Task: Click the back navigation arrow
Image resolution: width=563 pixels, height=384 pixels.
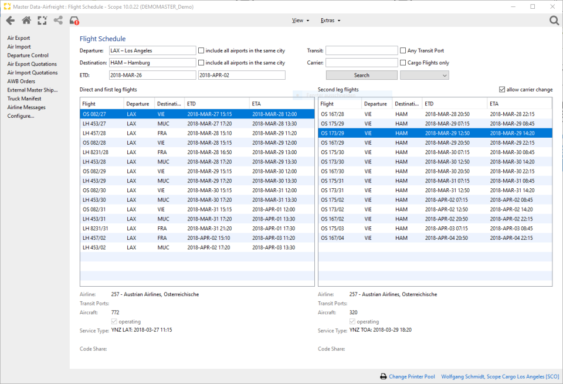Action: point(10,20)
